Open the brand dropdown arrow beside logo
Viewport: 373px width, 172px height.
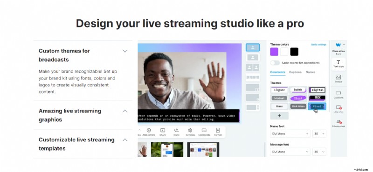click(x=344, y=45)
